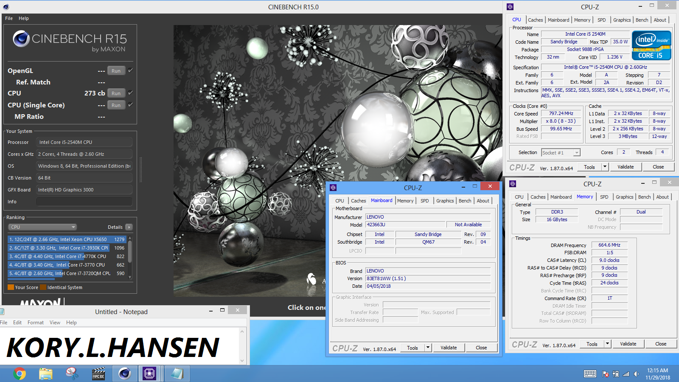The image size is (679, 382).
Task: Select SPD tab in Mainboard CPU-Z window
Action: (x=424, y=201)
